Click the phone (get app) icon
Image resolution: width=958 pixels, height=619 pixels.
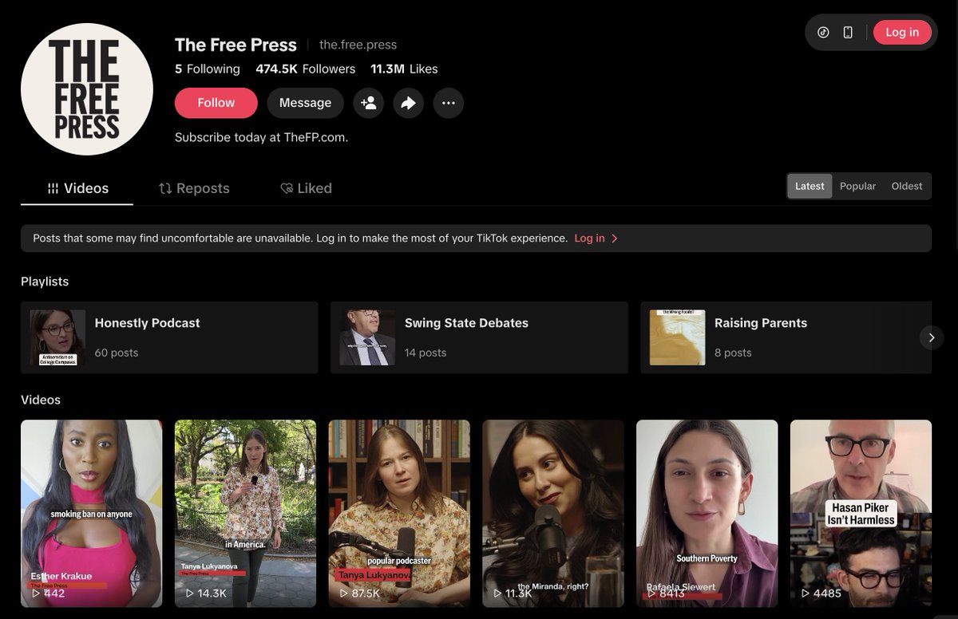(848, 33)
